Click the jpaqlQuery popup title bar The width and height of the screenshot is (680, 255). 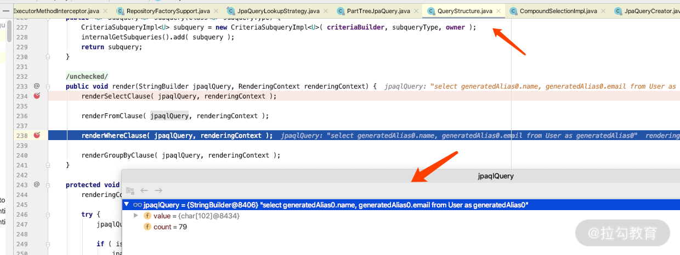(401, 176)
